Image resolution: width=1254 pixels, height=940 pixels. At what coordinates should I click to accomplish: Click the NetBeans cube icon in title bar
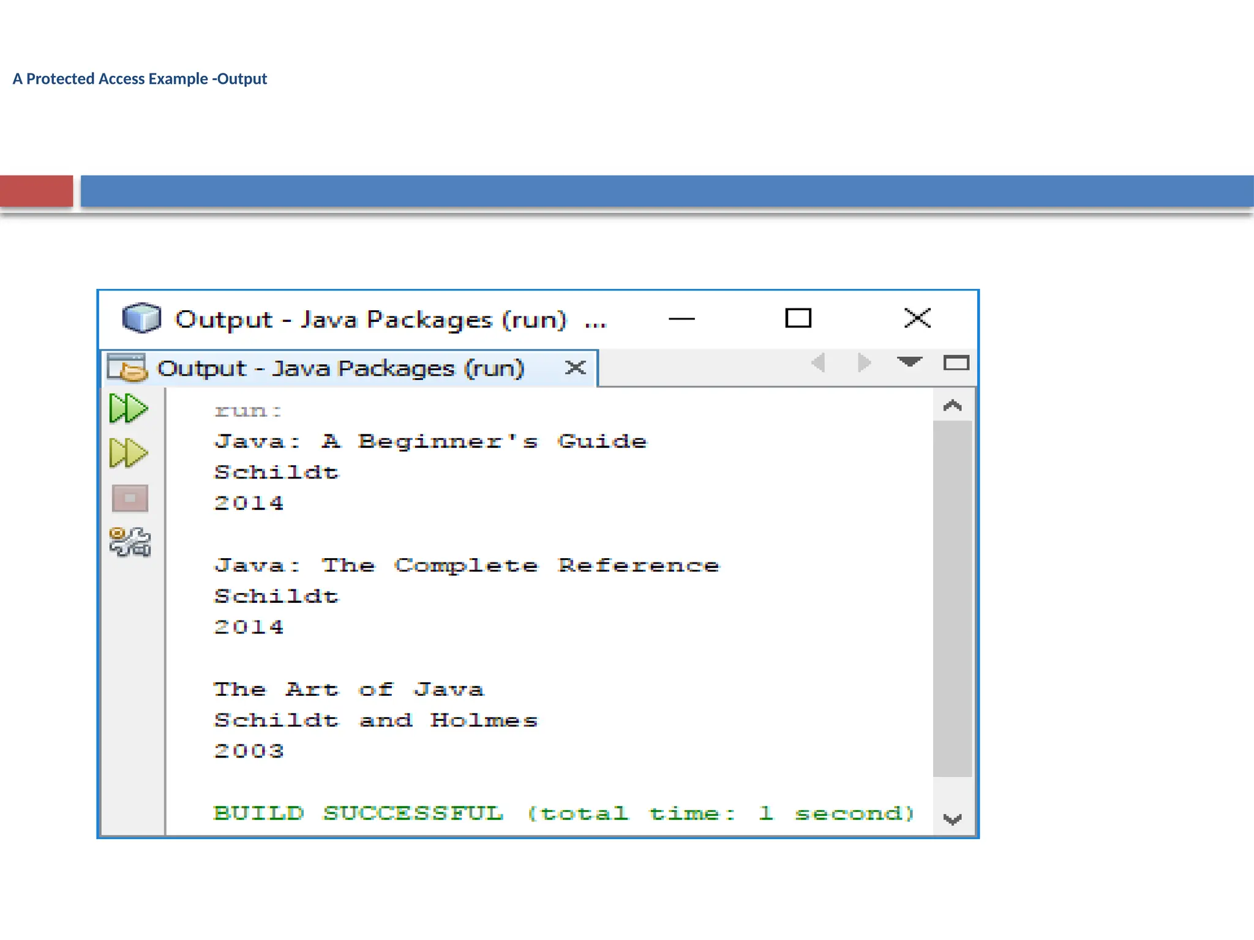[141, 318]
